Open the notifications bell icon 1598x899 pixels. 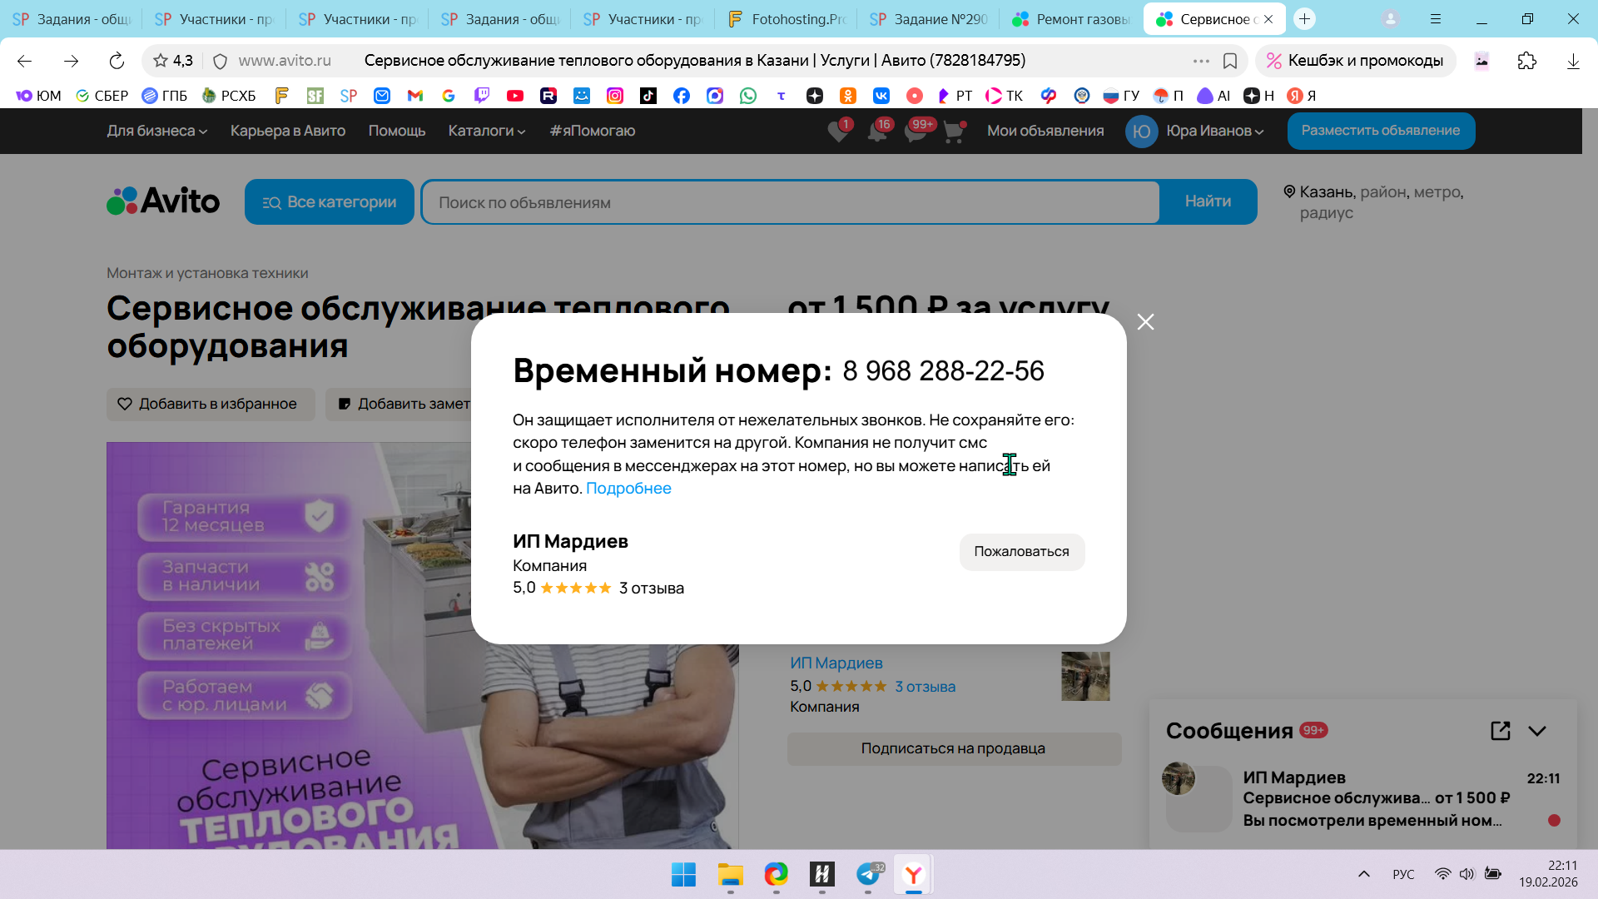877,132
